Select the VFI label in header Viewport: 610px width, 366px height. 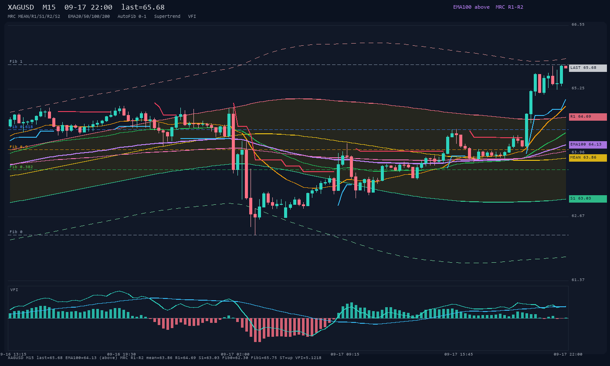pyautogui.click(x=192, y=17)
